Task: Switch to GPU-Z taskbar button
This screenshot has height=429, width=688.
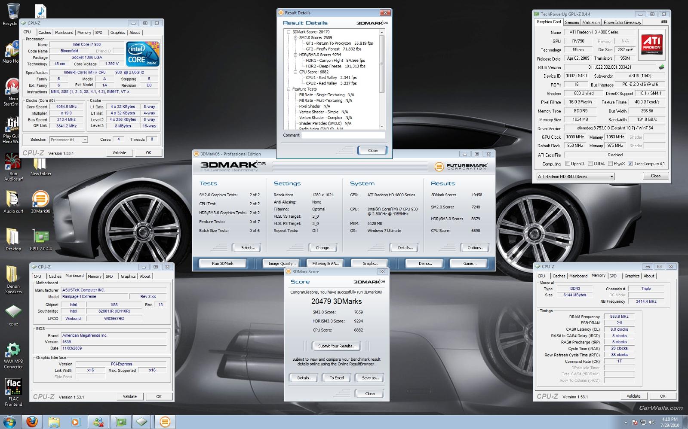Action: [121, 422]
